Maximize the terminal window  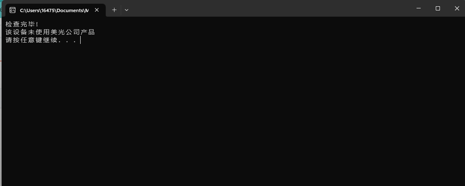pos(438,8)
